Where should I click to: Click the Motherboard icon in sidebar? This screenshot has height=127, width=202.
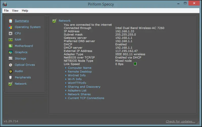(11, 46)
